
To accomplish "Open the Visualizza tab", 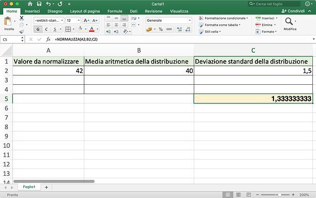I will [x=179, y=11].
